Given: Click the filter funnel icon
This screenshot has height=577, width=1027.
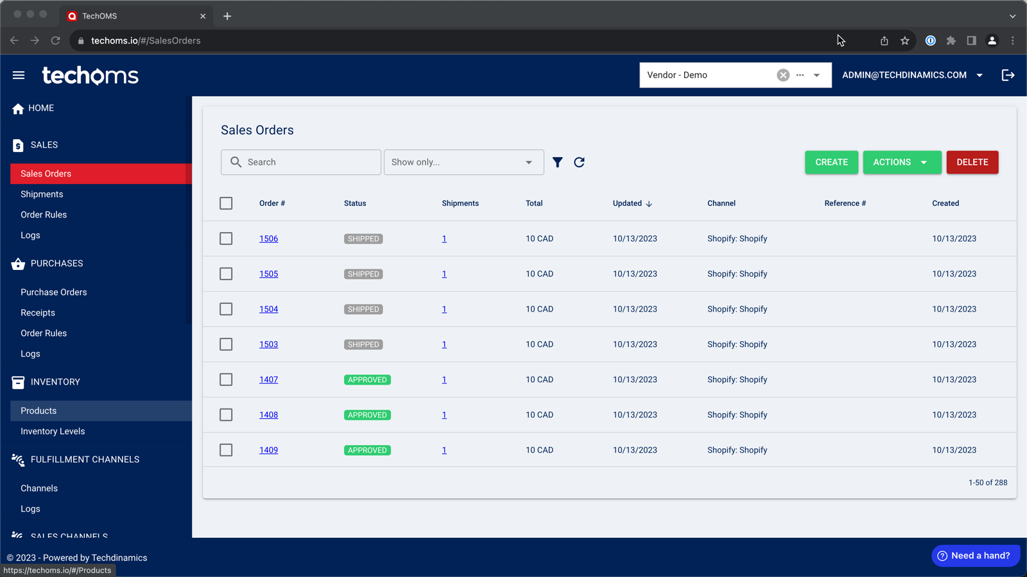Looking at the screenshot, I should pyautogui.click(x=557, y=162).
